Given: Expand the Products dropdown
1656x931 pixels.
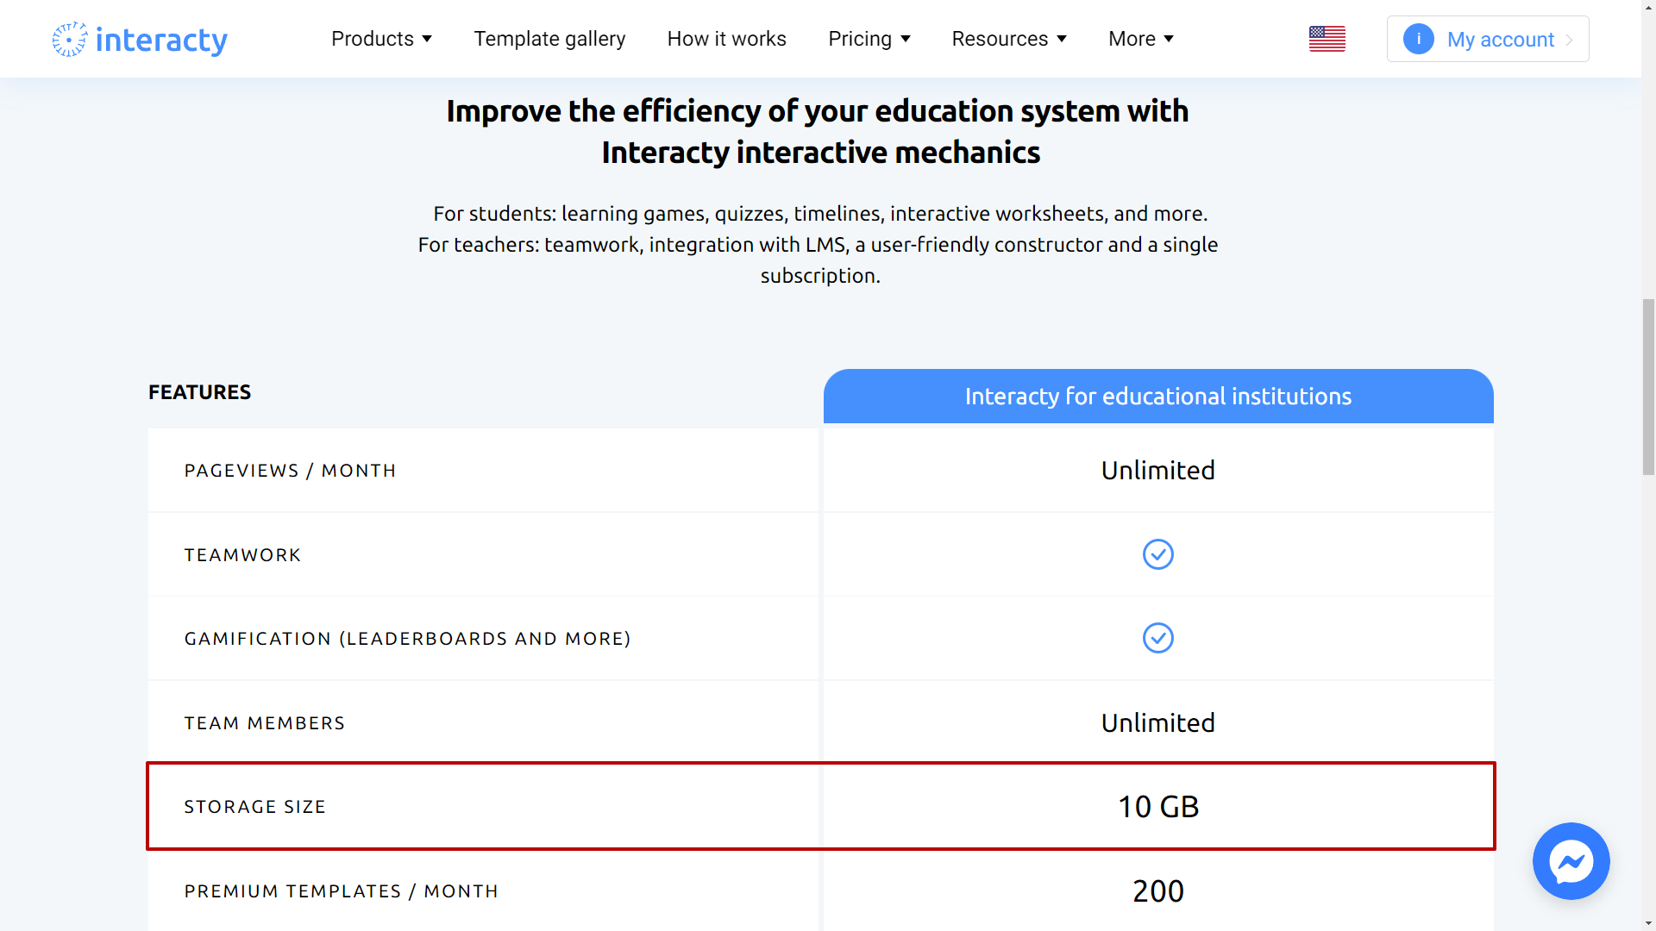Looking at the screenshot, I should [381, 39].
